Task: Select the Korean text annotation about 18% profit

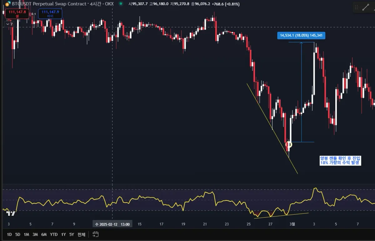Action: tap(340, 160)
